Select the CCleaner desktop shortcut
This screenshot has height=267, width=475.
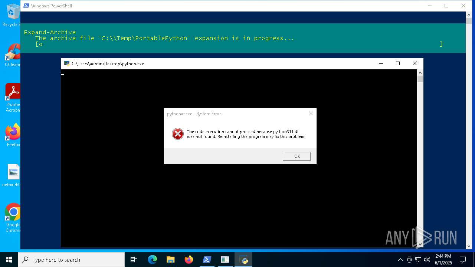coord(12,55)
